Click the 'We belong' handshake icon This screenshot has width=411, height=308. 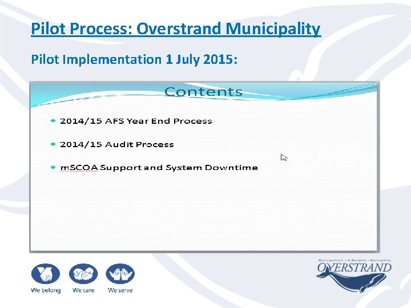click(x=46, y=273)
